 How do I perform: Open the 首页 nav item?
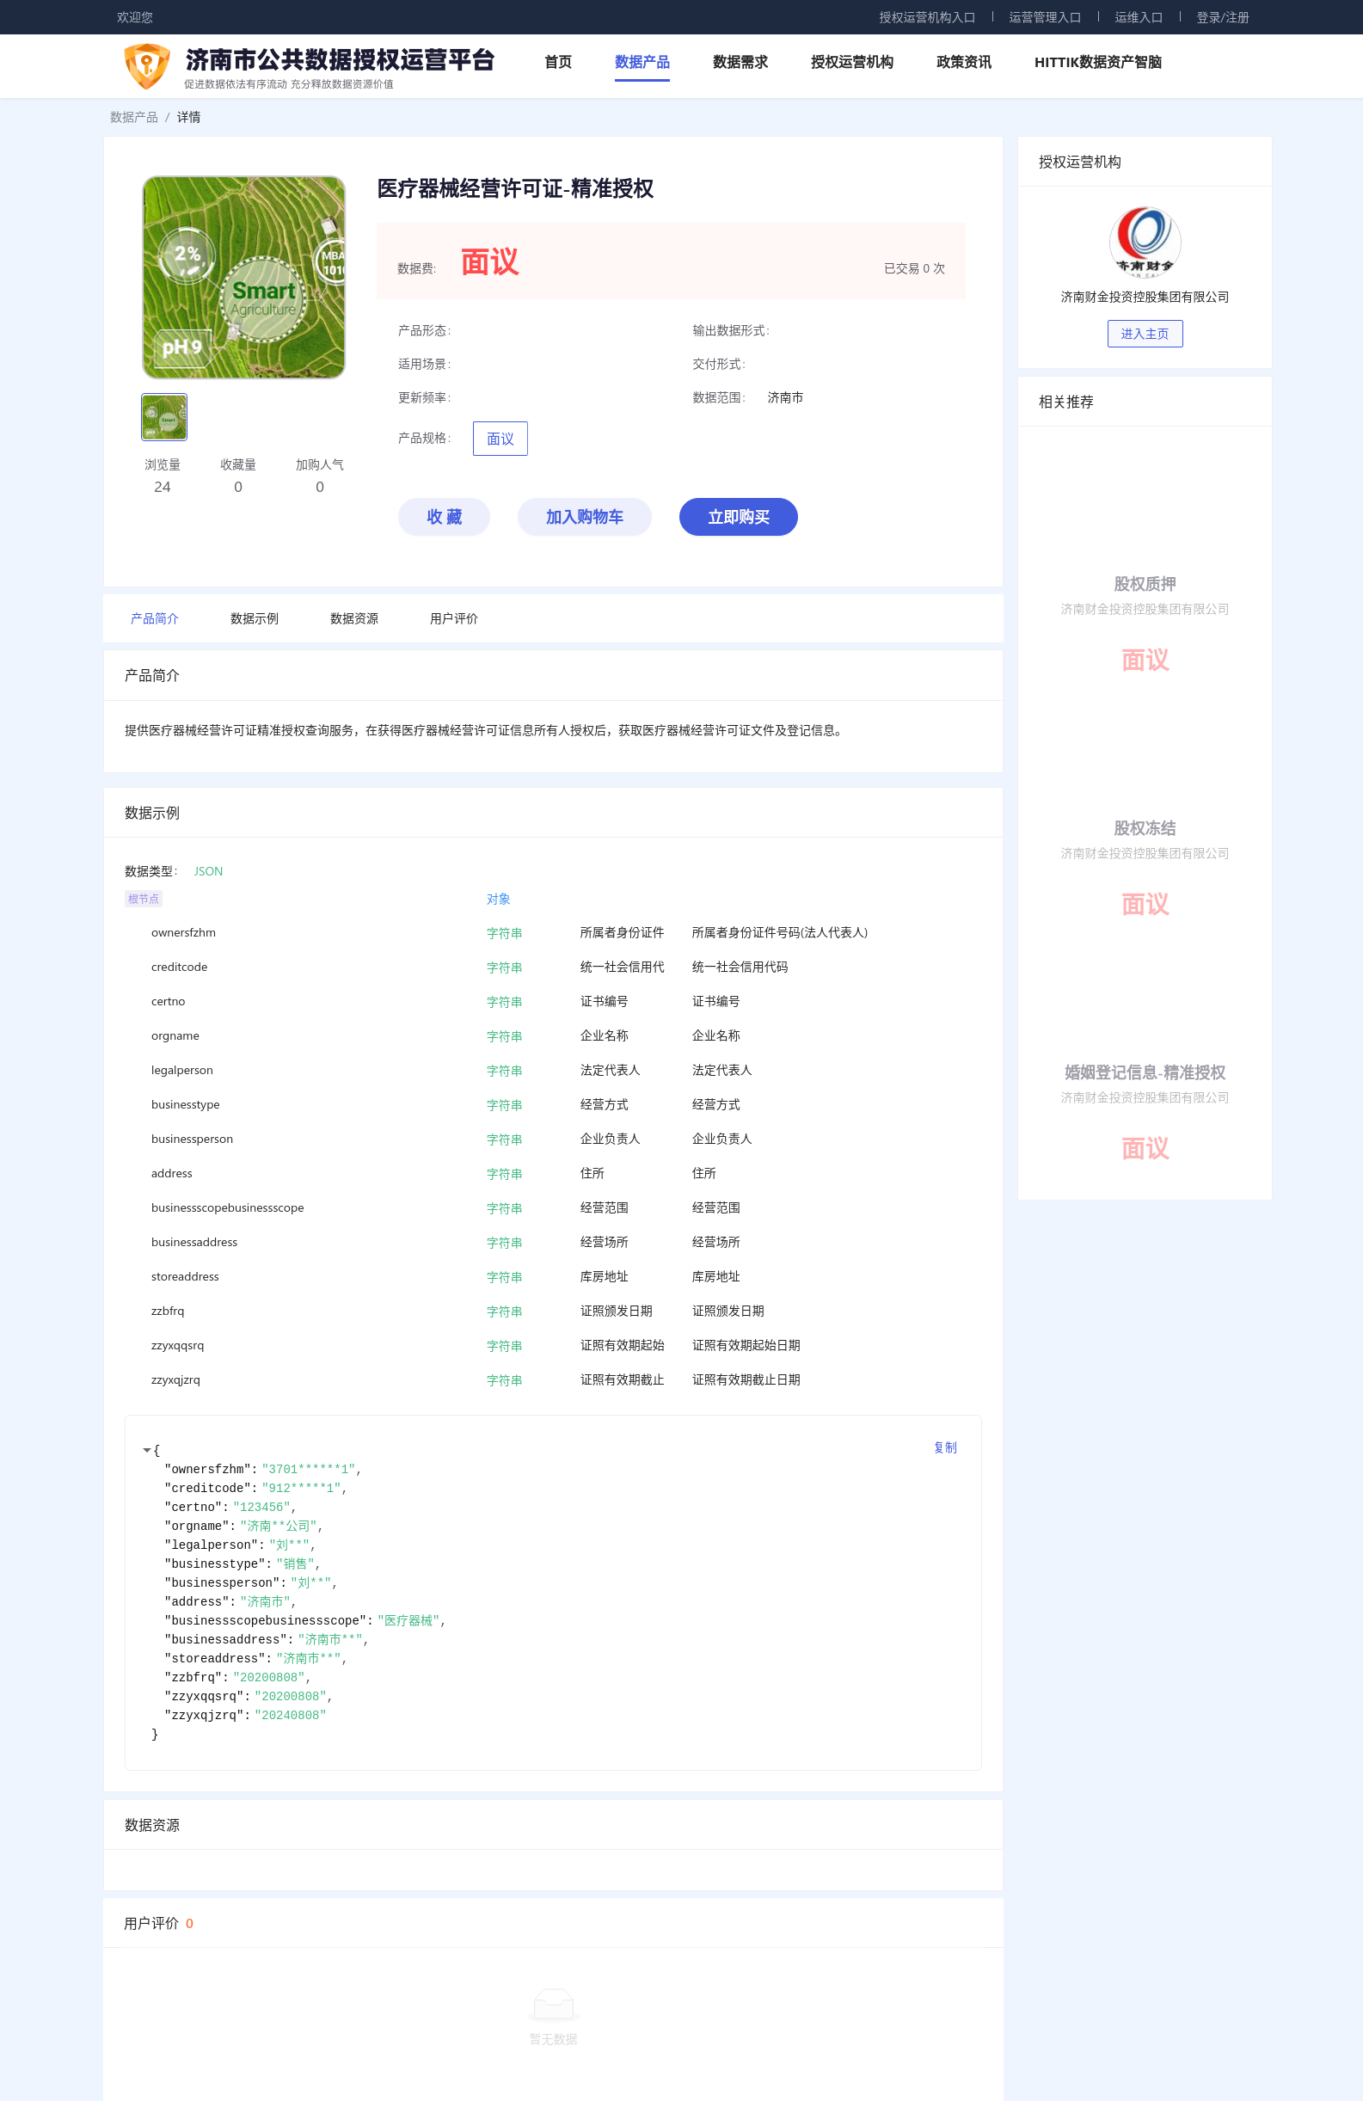click(x=558, y=62)
